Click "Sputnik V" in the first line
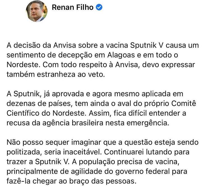Viewport: 210px width, 187px height. click(x=147, y=46)
